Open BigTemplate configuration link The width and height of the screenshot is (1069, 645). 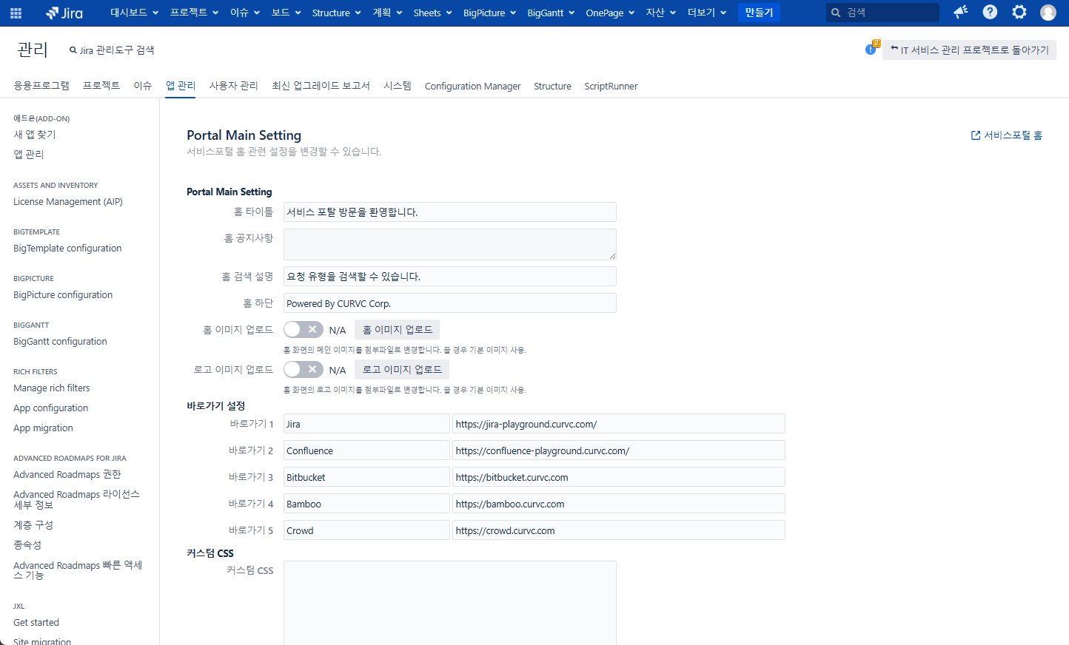[67, 248]
